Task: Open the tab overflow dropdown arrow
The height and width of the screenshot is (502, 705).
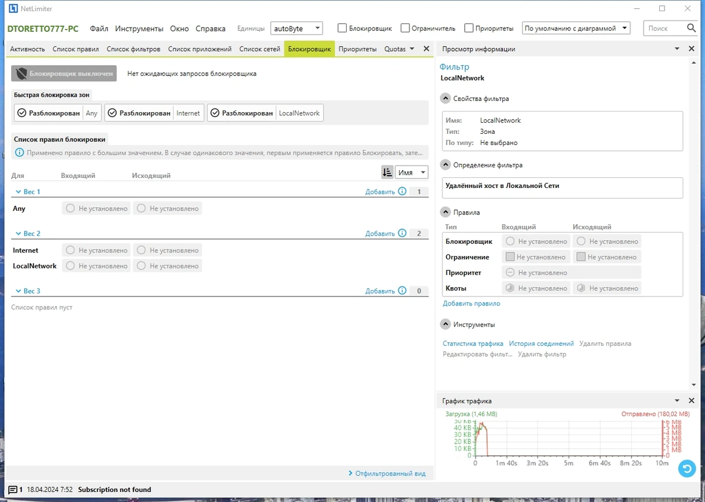Action: (x=412, y=49)
